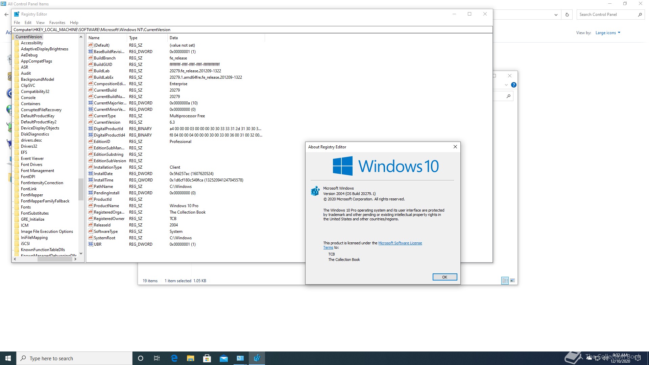Click the registry path address bar
This screenshot has height=365, width=649.
252,30
